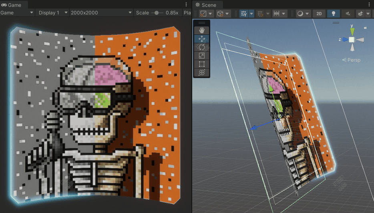This screenshot has height=213, width=374.
Task: Open the Game view mode dropdown
Action: coord(17,13)
